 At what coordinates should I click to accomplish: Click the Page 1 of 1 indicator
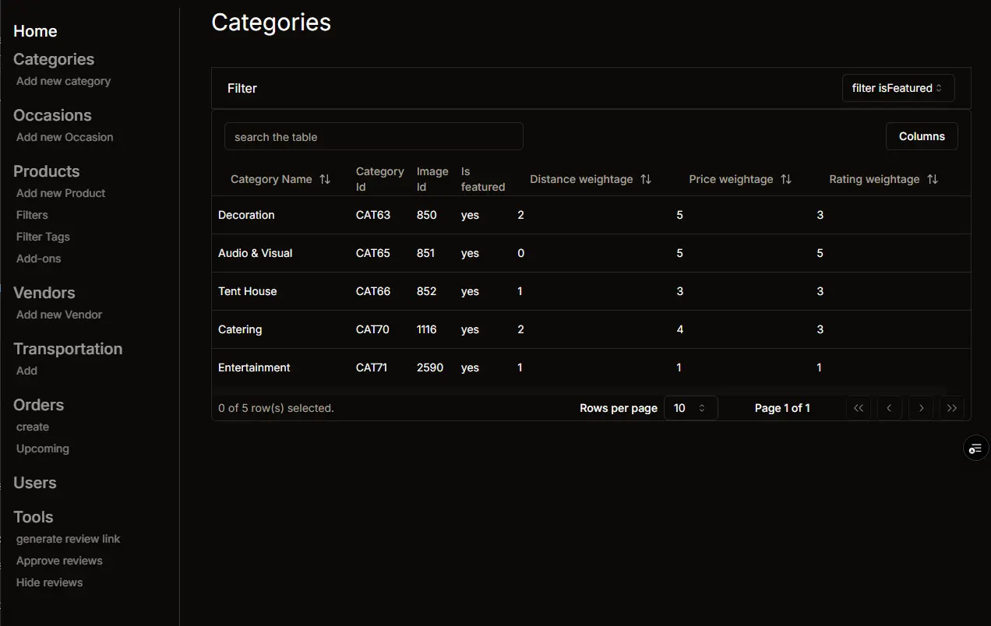[x=782, y=408]
